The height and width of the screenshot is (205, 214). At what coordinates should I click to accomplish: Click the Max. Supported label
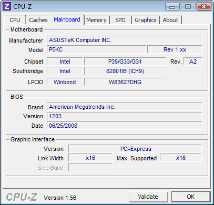(x=137, y=158)
